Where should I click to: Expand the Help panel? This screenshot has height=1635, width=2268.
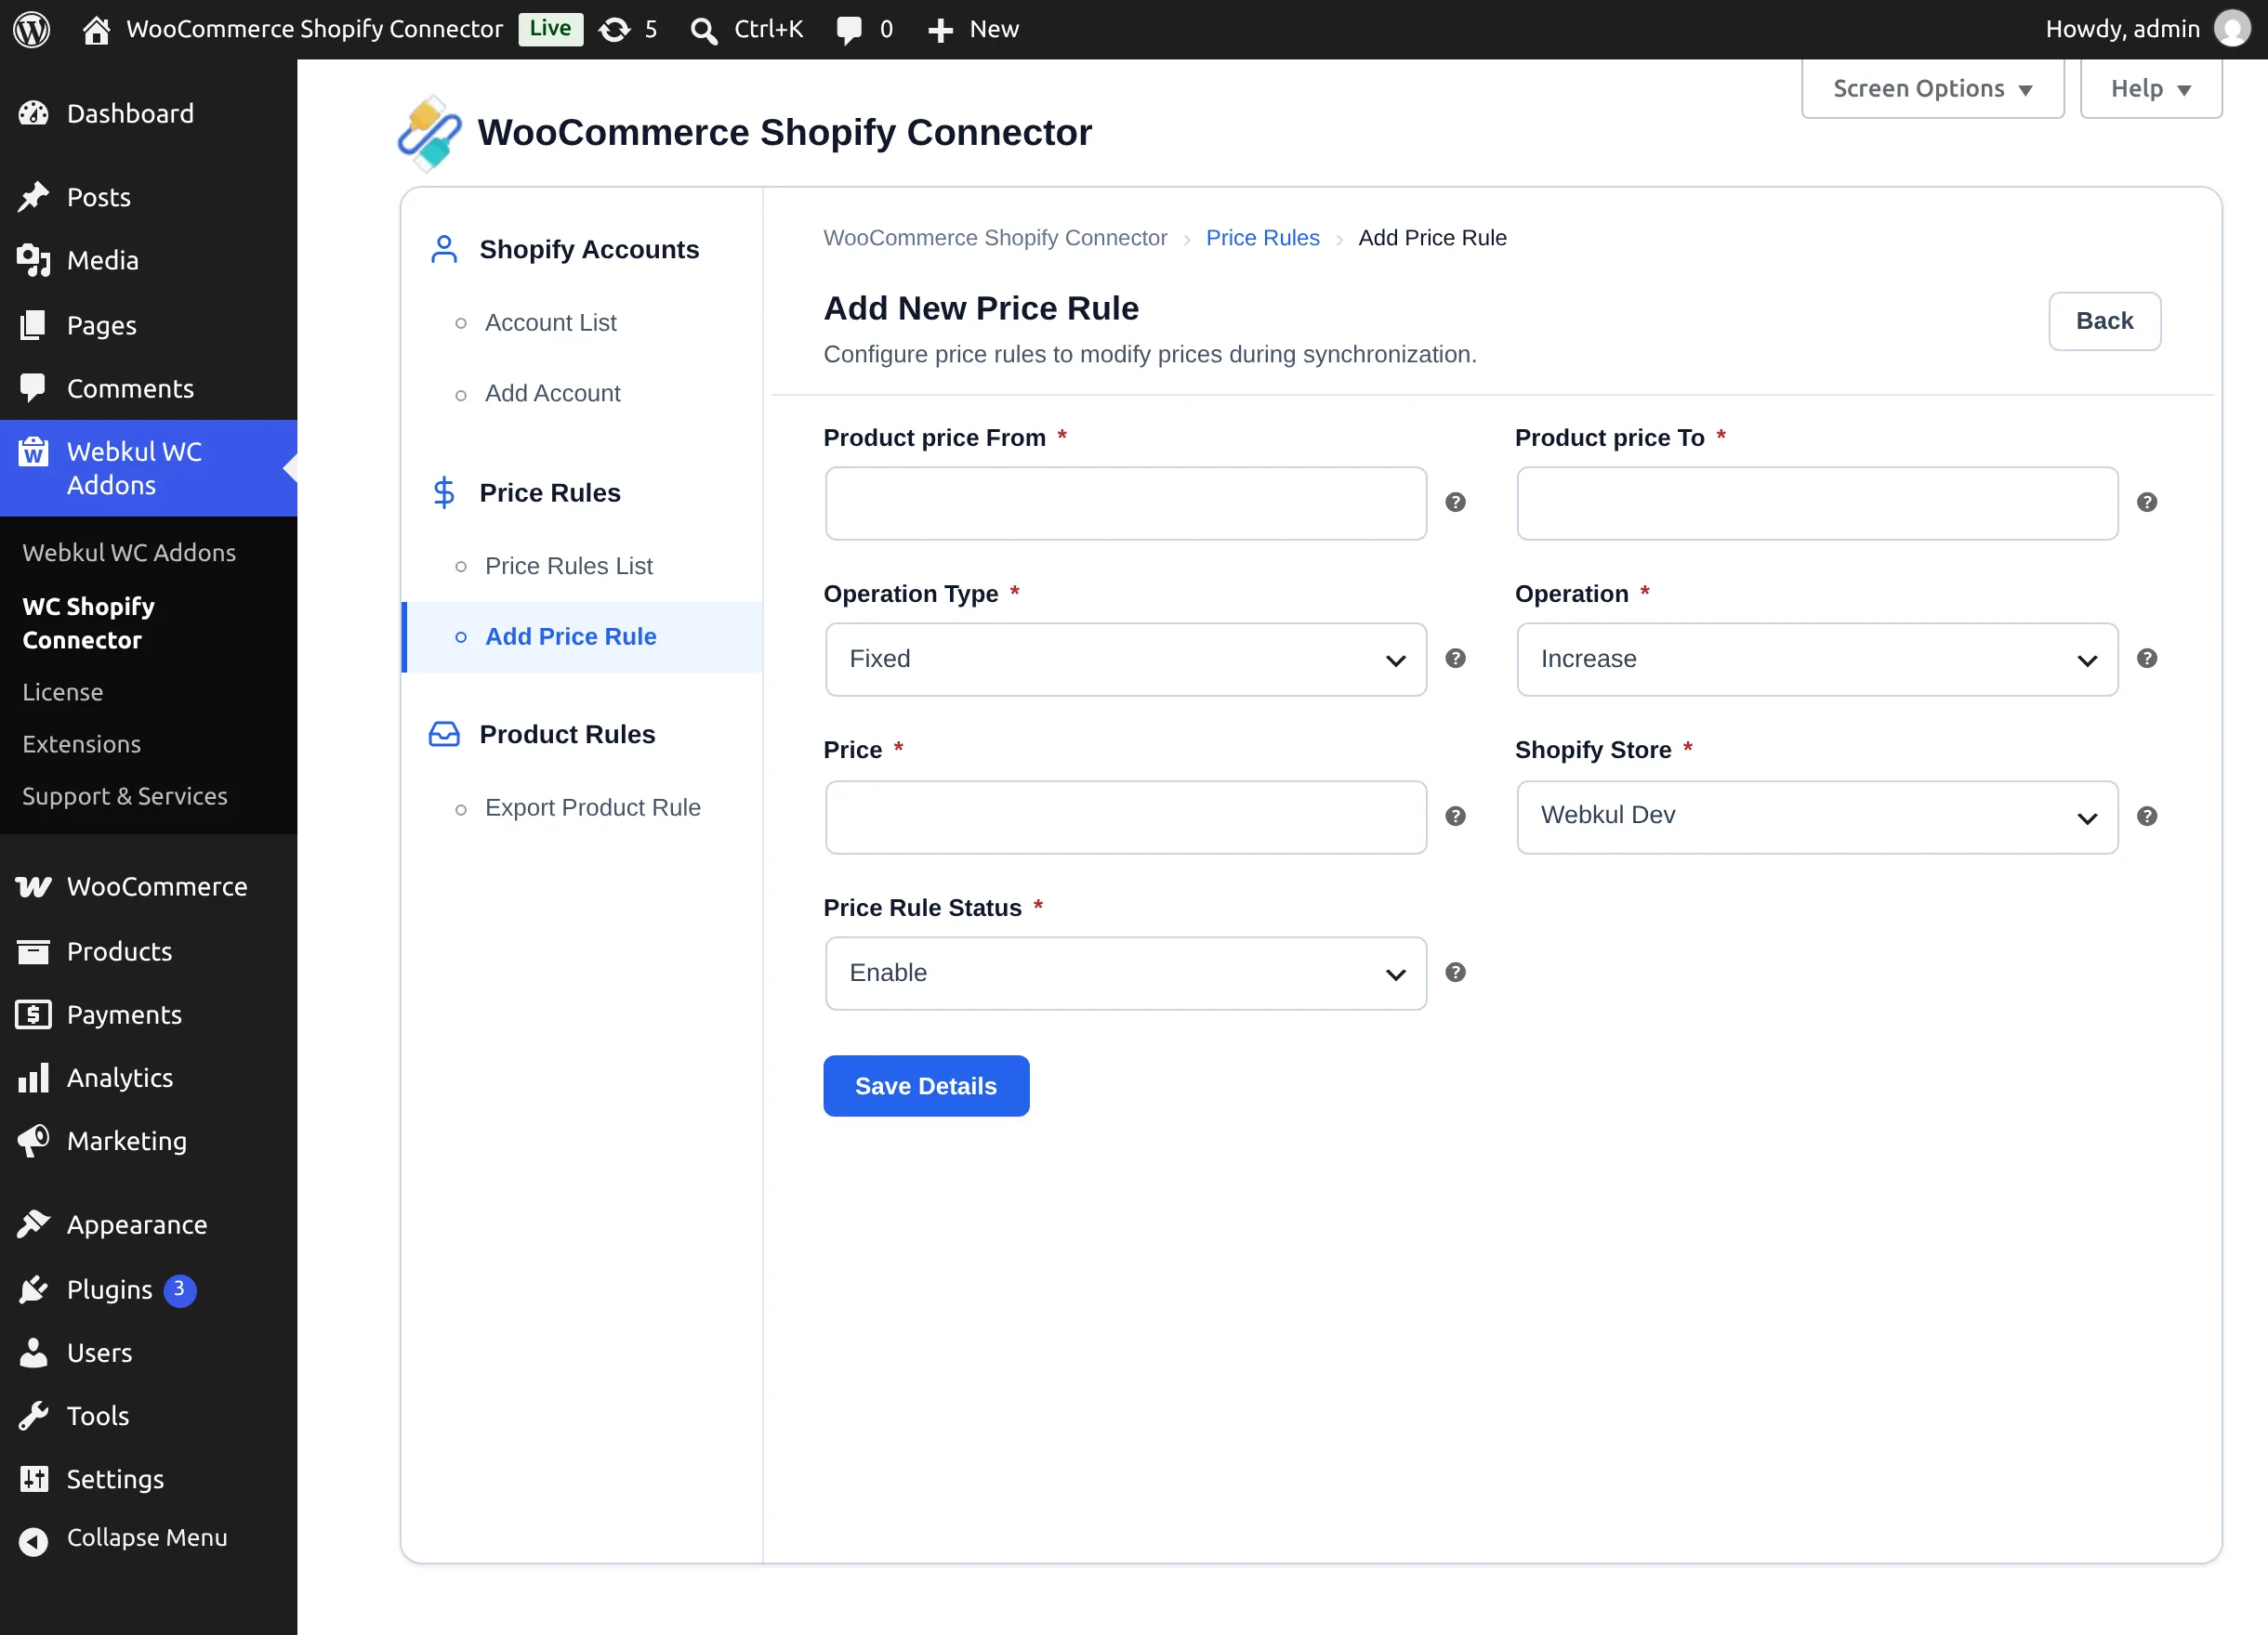click(x=2150, y=89)
